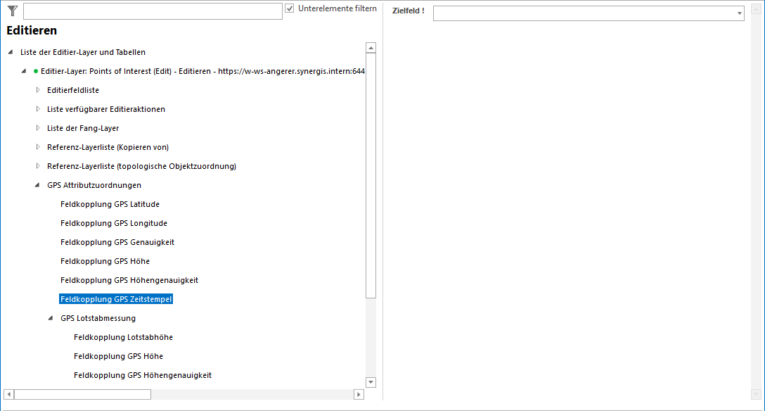Select Feldkopplung GPS Höhengenauigkeit under GPS Attributzuordnungen
This screenshot has height=411, width=765.
[x=129, y=281]
